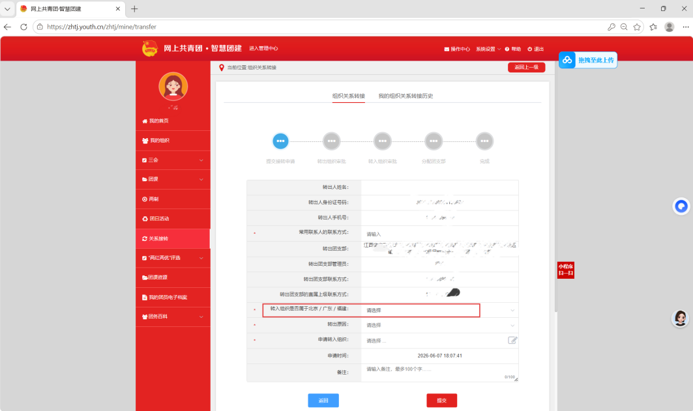Click the 转入组织审批 step circle

pyautogui.click(x=382, y=141)
